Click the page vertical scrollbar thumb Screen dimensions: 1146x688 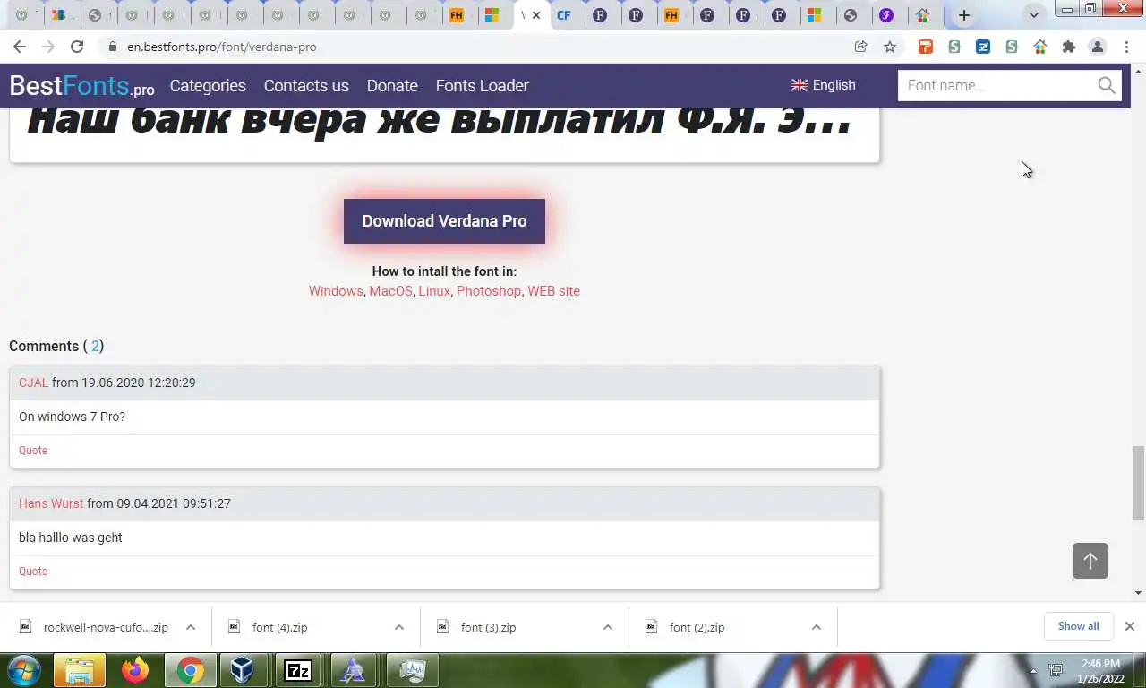tap(1139, 483)
